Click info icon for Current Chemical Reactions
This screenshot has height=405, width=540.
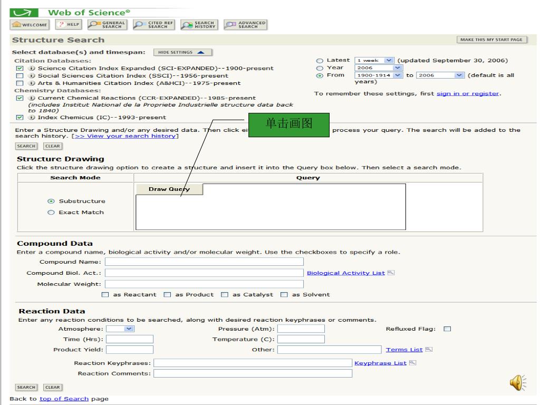click(32, 98)
